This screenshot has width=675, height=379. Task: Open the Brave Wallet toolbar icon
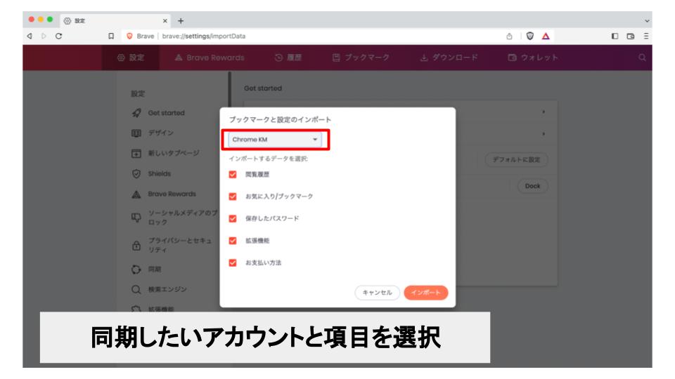(x=631, y=36)
